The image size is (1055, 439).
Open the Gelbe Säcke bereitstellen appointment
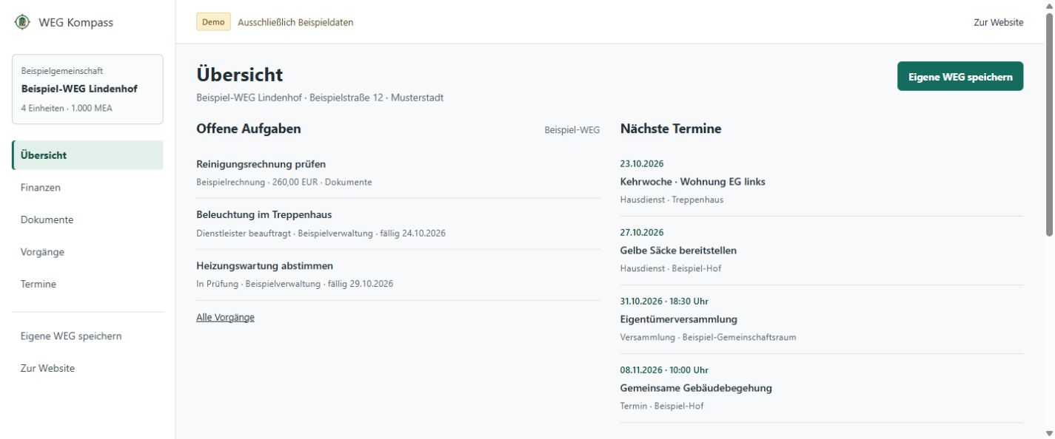click(822, 251)
